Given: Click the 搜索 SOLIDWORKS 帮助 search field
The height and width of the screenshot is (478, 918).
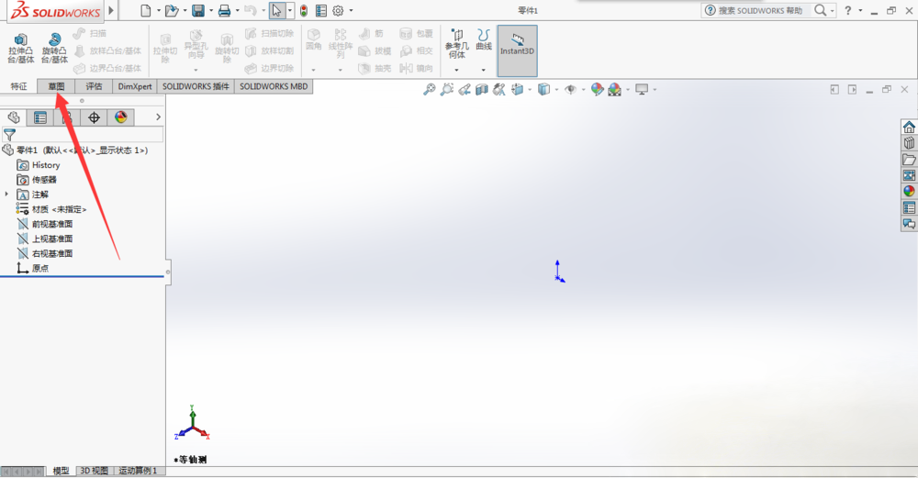Looking at the screenshot, I should coord(760,10).
